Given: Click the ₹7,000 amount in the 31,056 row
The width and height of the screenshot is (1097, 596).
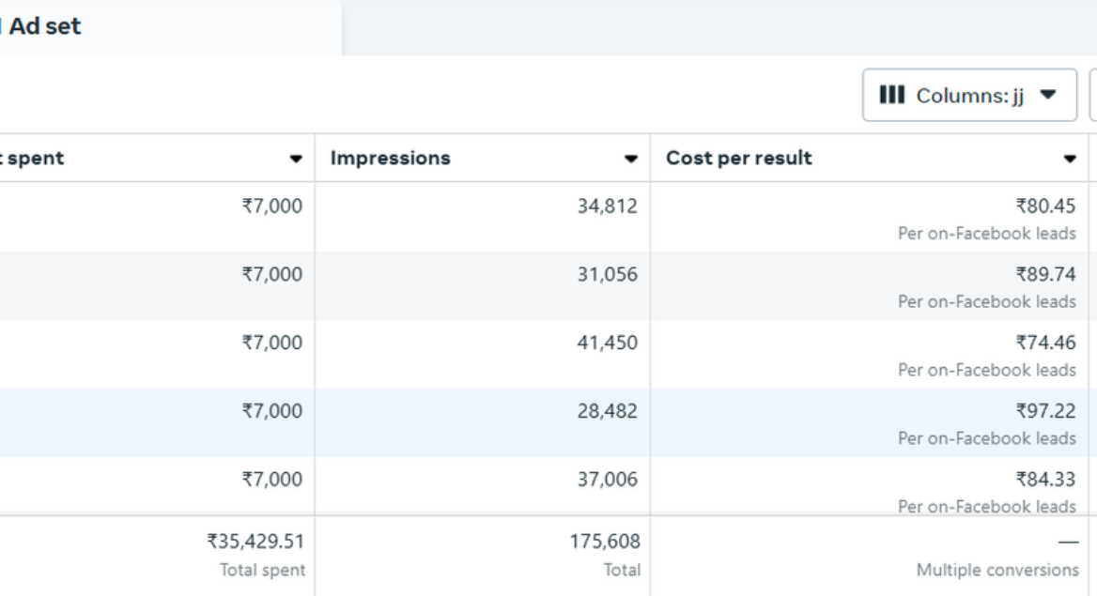Looking at the screenshot, I should pyautogui.click(x=272, y=274).
